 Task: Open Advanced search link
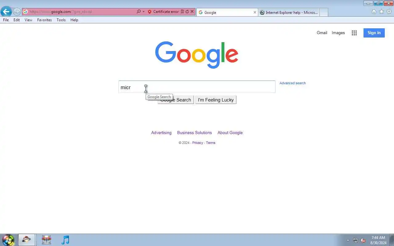click(292, 83)
